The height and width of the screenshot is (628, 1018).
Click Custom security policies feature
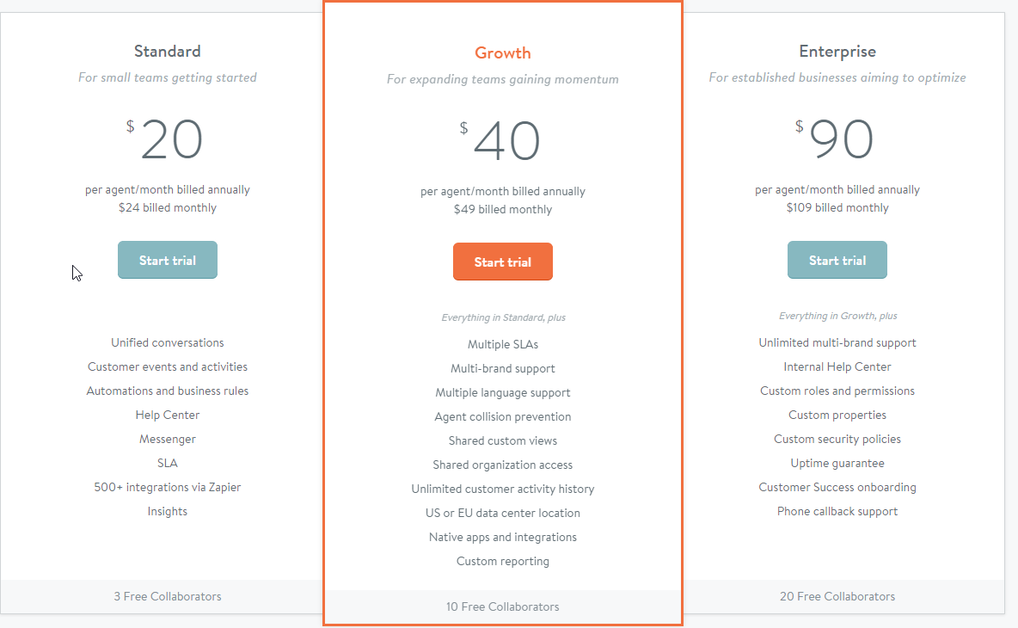tap(837, 439)
